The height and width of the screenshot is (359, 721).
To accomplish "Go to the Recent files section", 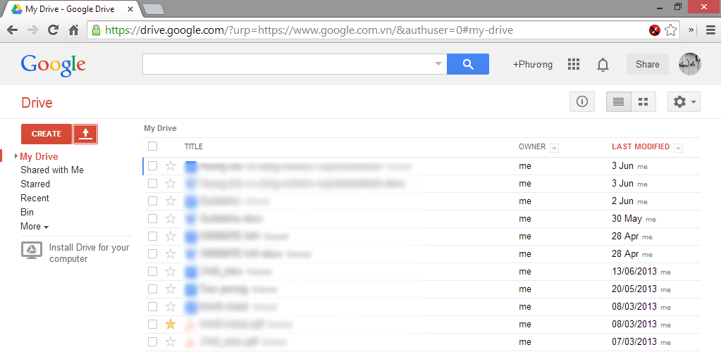I will pyautogui.click(x=35, y=199).
